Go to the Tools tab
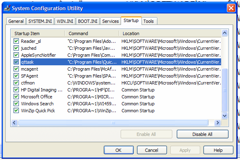The width and height of the screenshot is (240, 160). 149,21
